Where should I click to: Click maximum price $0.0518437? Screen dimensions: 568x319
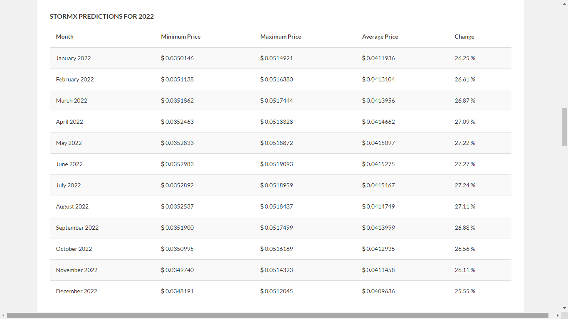(x=277, y=206)
